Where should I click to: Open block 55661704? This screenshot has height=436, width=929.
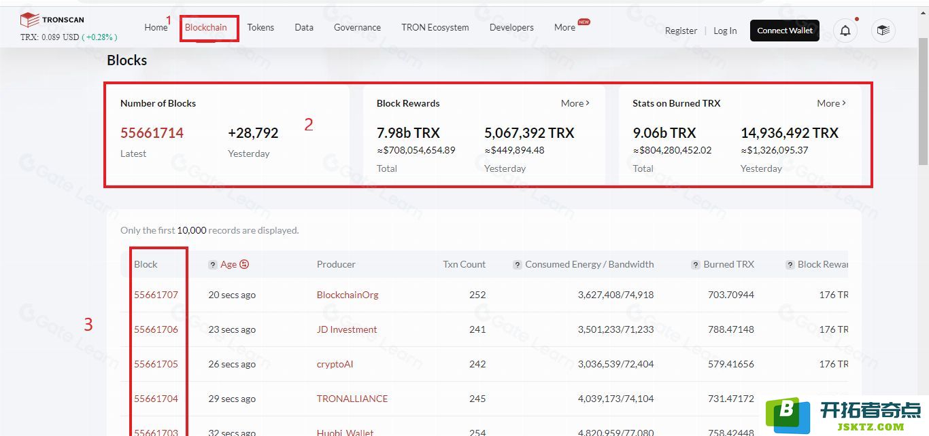pyautogui.click(x=156, y=399)
